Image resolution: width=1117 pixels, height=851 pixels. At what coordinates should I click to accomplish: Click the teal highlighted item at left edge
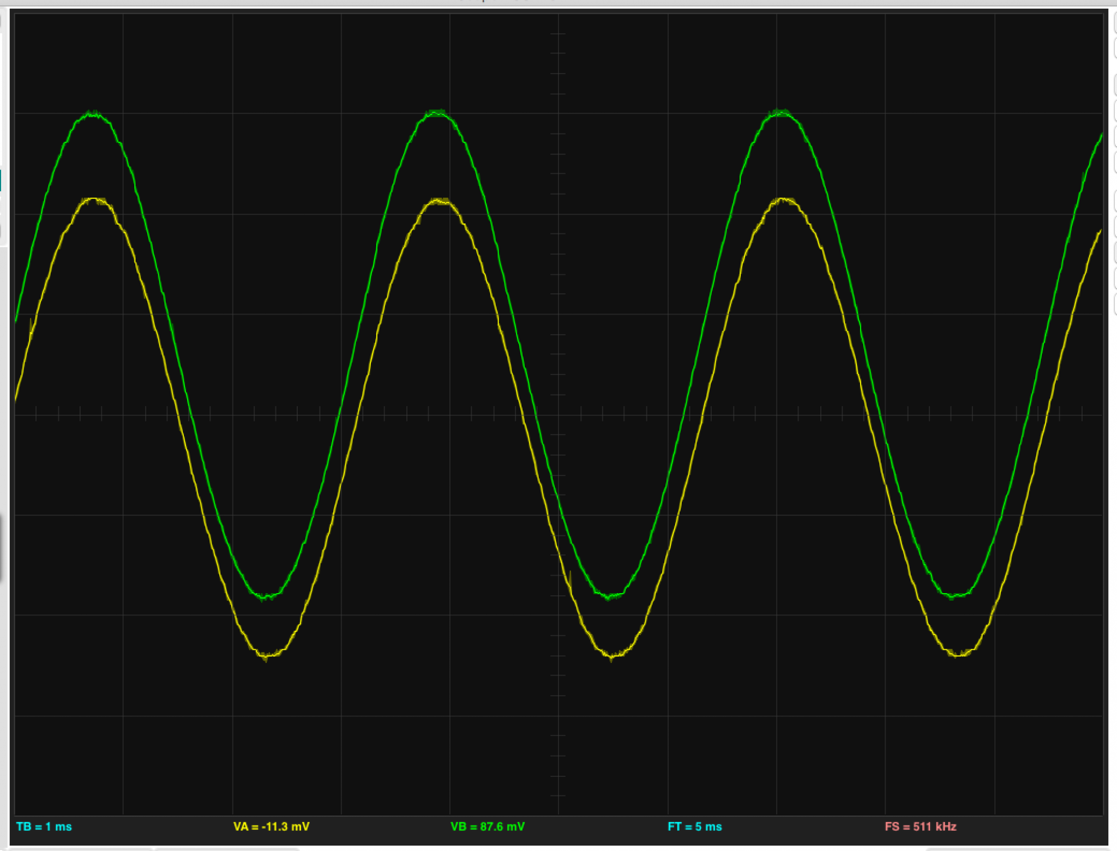[x=1, y=180]
